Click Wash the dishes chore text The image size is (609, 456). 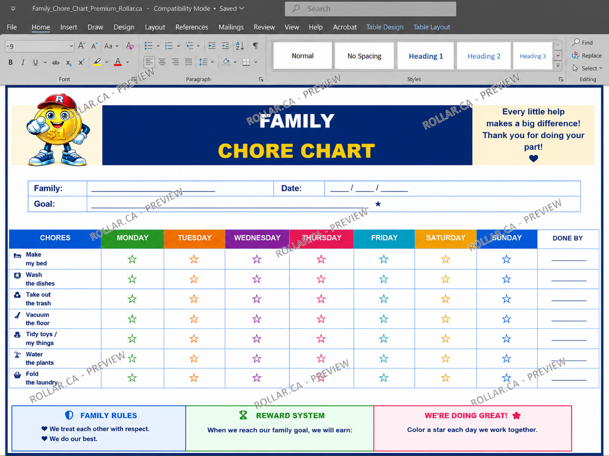pos(40,279)
